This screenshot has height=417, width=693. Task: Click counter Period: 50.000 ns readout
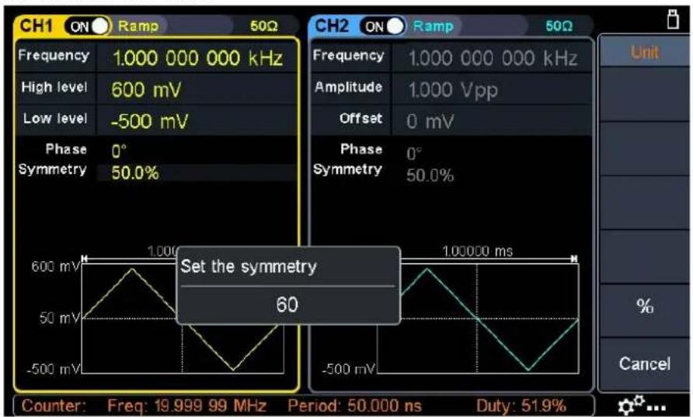(355, 405)
